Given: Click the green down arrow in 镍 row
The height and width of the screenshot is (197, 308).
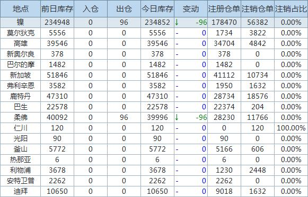Looking at the screenshot, I should click(x=177, y=22).
